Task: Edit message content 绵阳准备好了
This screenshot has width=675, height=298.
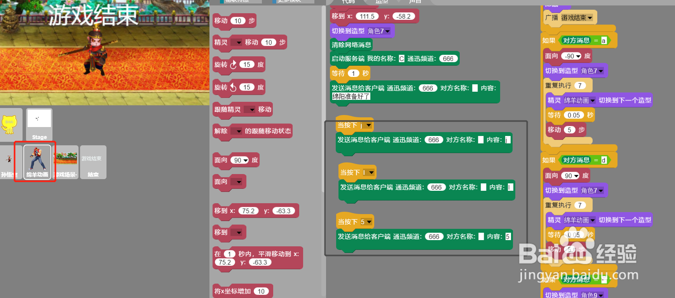Action: click(351, 96)
